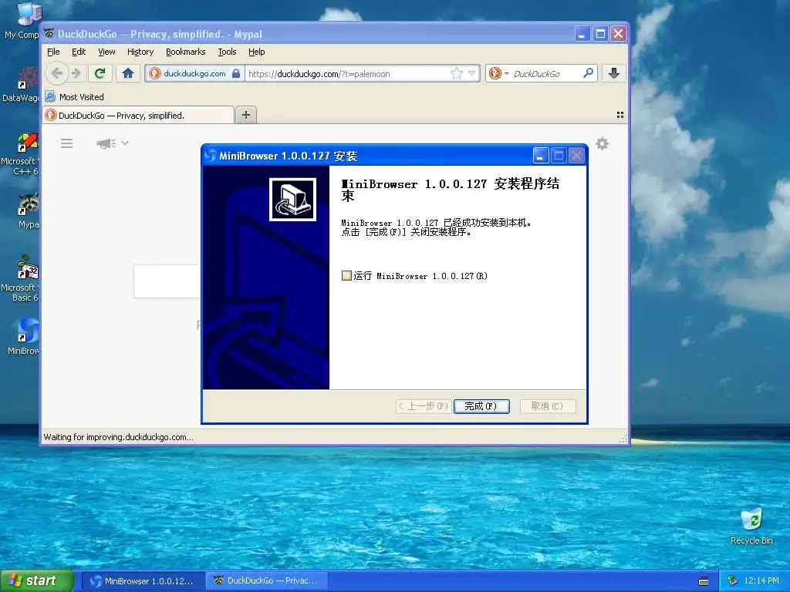The width and height of the screenshot is (790, 592).
Task: Click the on-screen keyboard tray icon
Action: point(704,581)
